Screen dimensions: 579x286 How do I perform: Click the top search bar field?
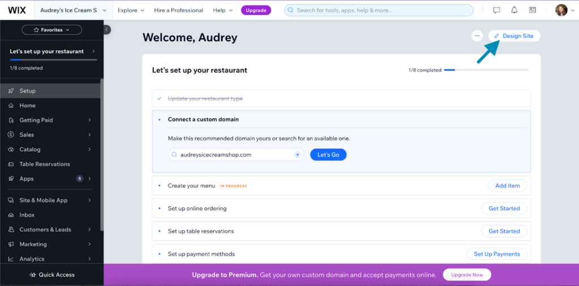(x=379, y=10)
